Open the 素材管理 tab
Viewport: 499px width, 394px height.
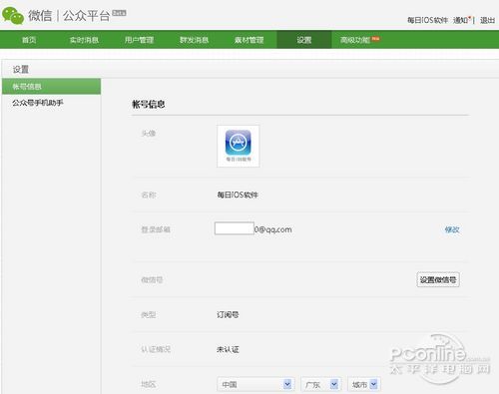[x=249, y=40]
